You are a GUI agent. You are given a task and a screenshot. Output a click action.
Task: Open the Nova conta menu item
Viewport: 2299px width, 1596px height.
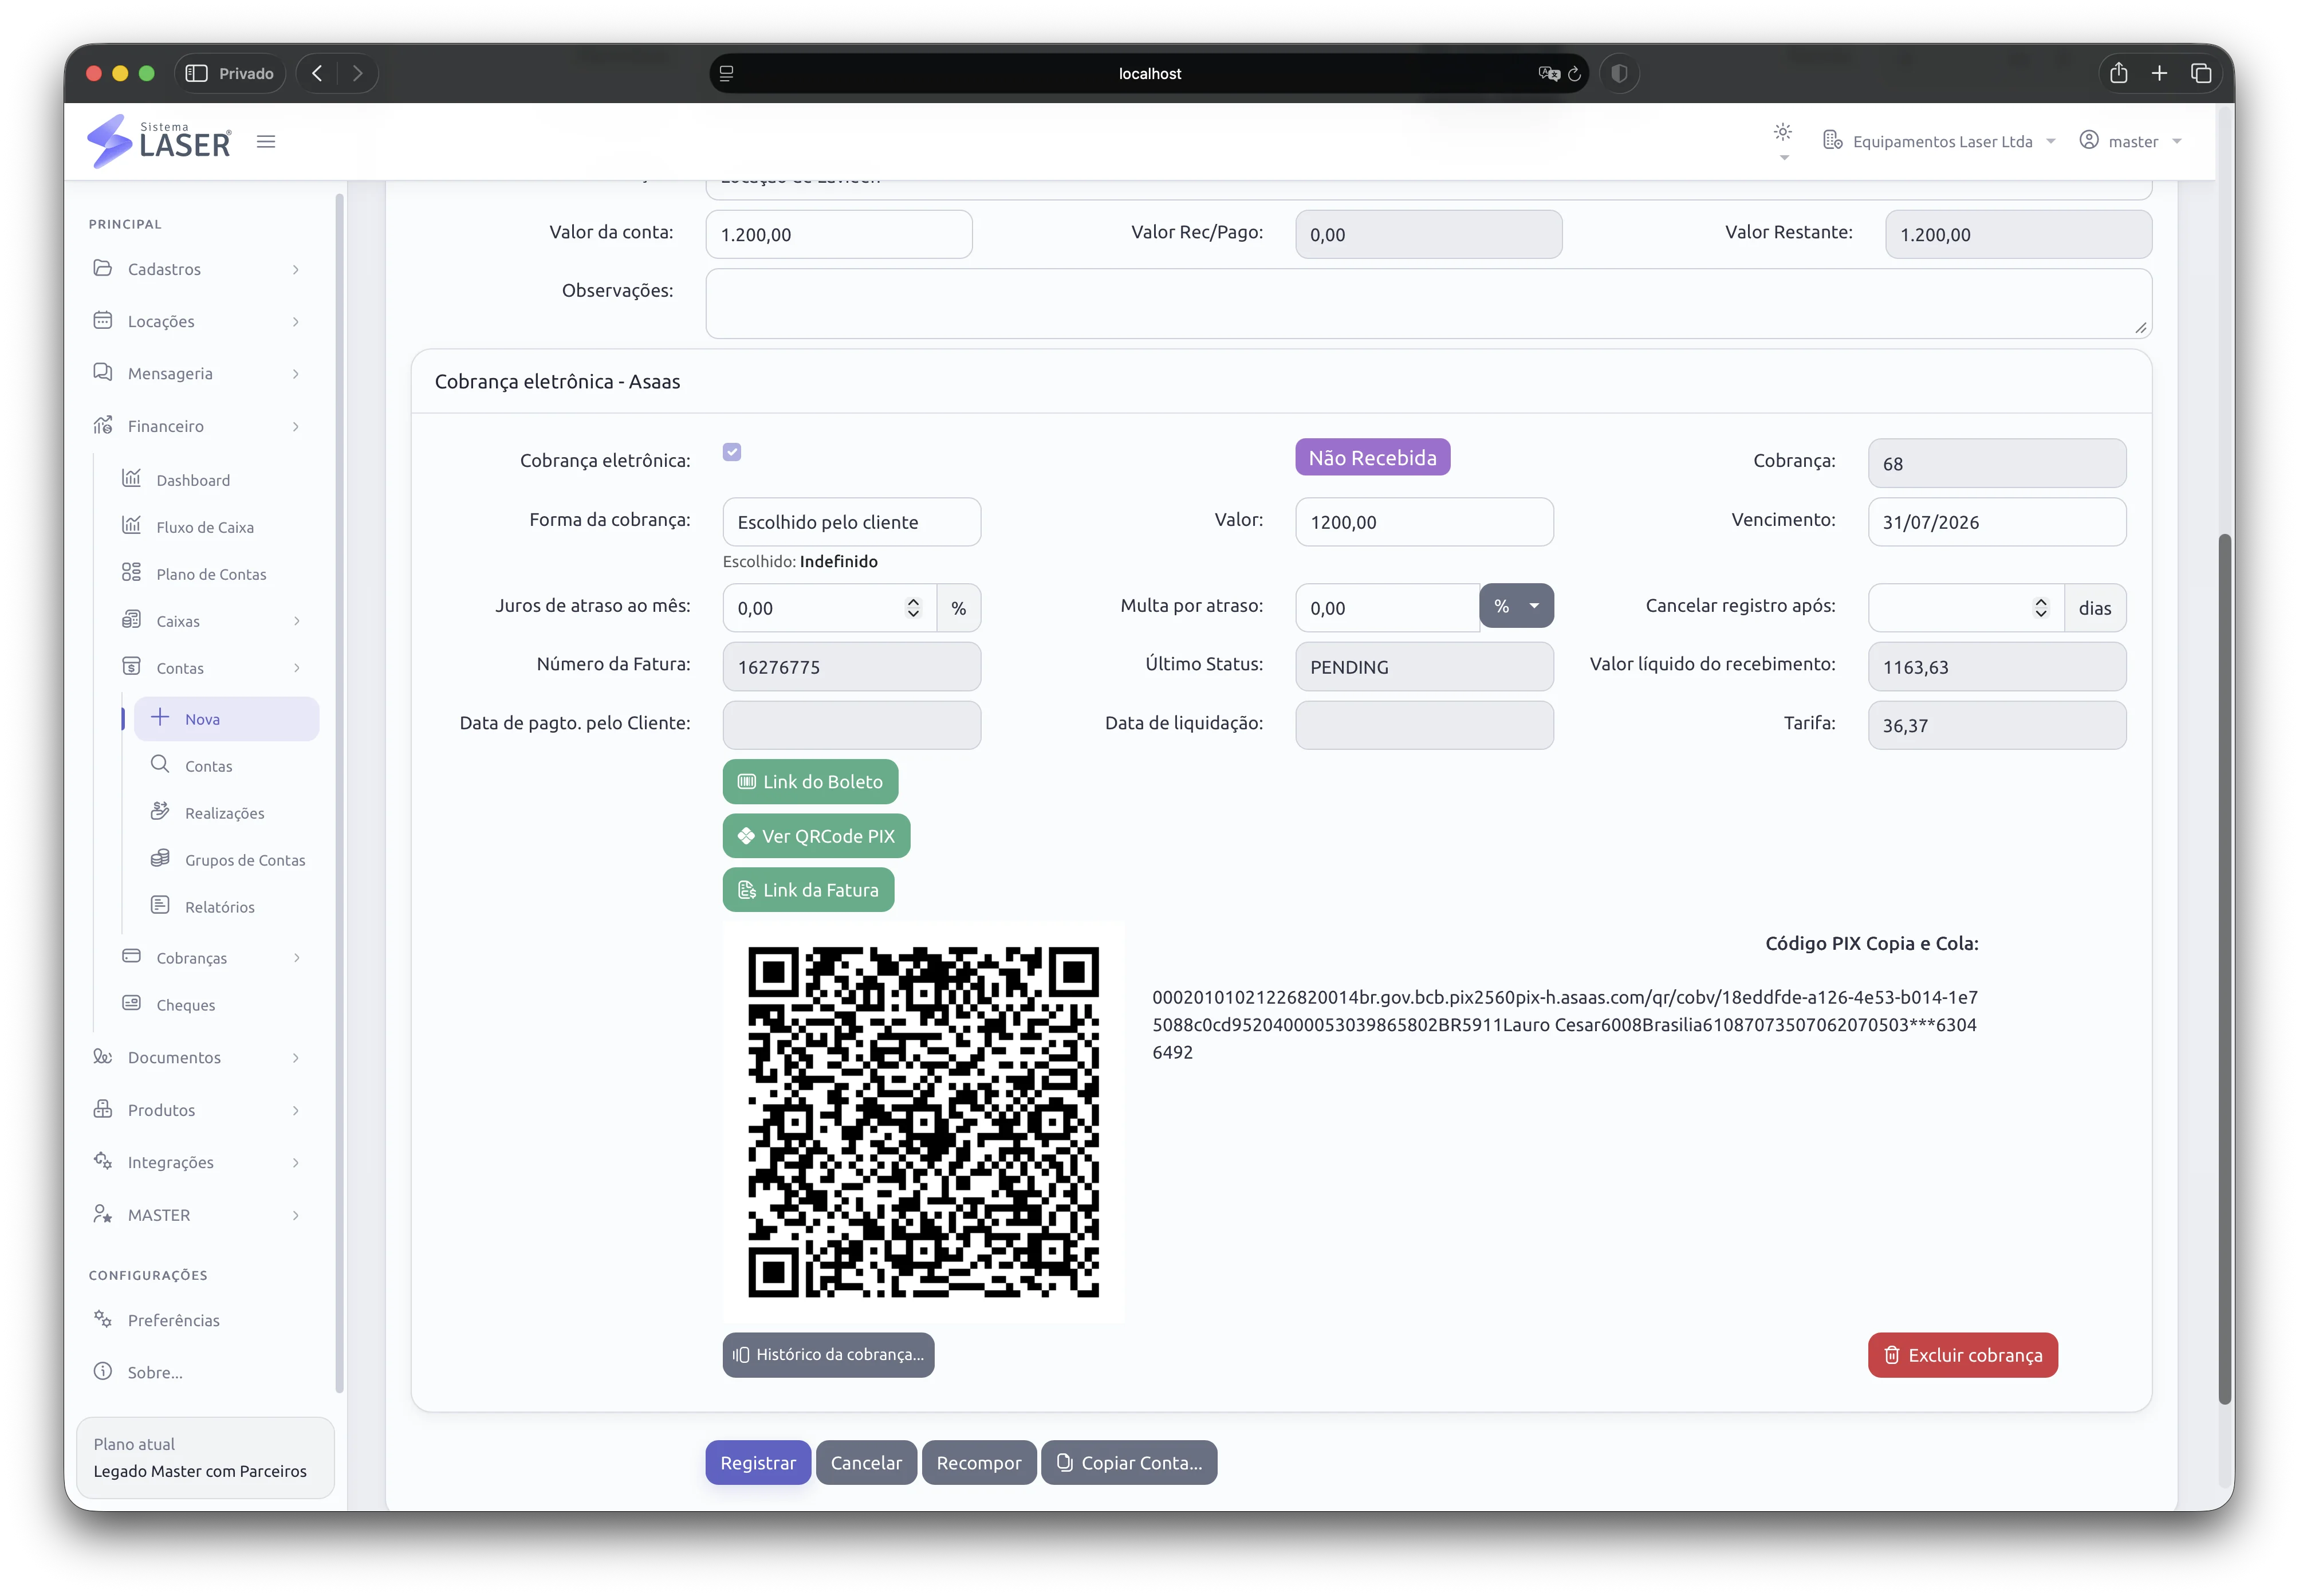coord(227,719)
